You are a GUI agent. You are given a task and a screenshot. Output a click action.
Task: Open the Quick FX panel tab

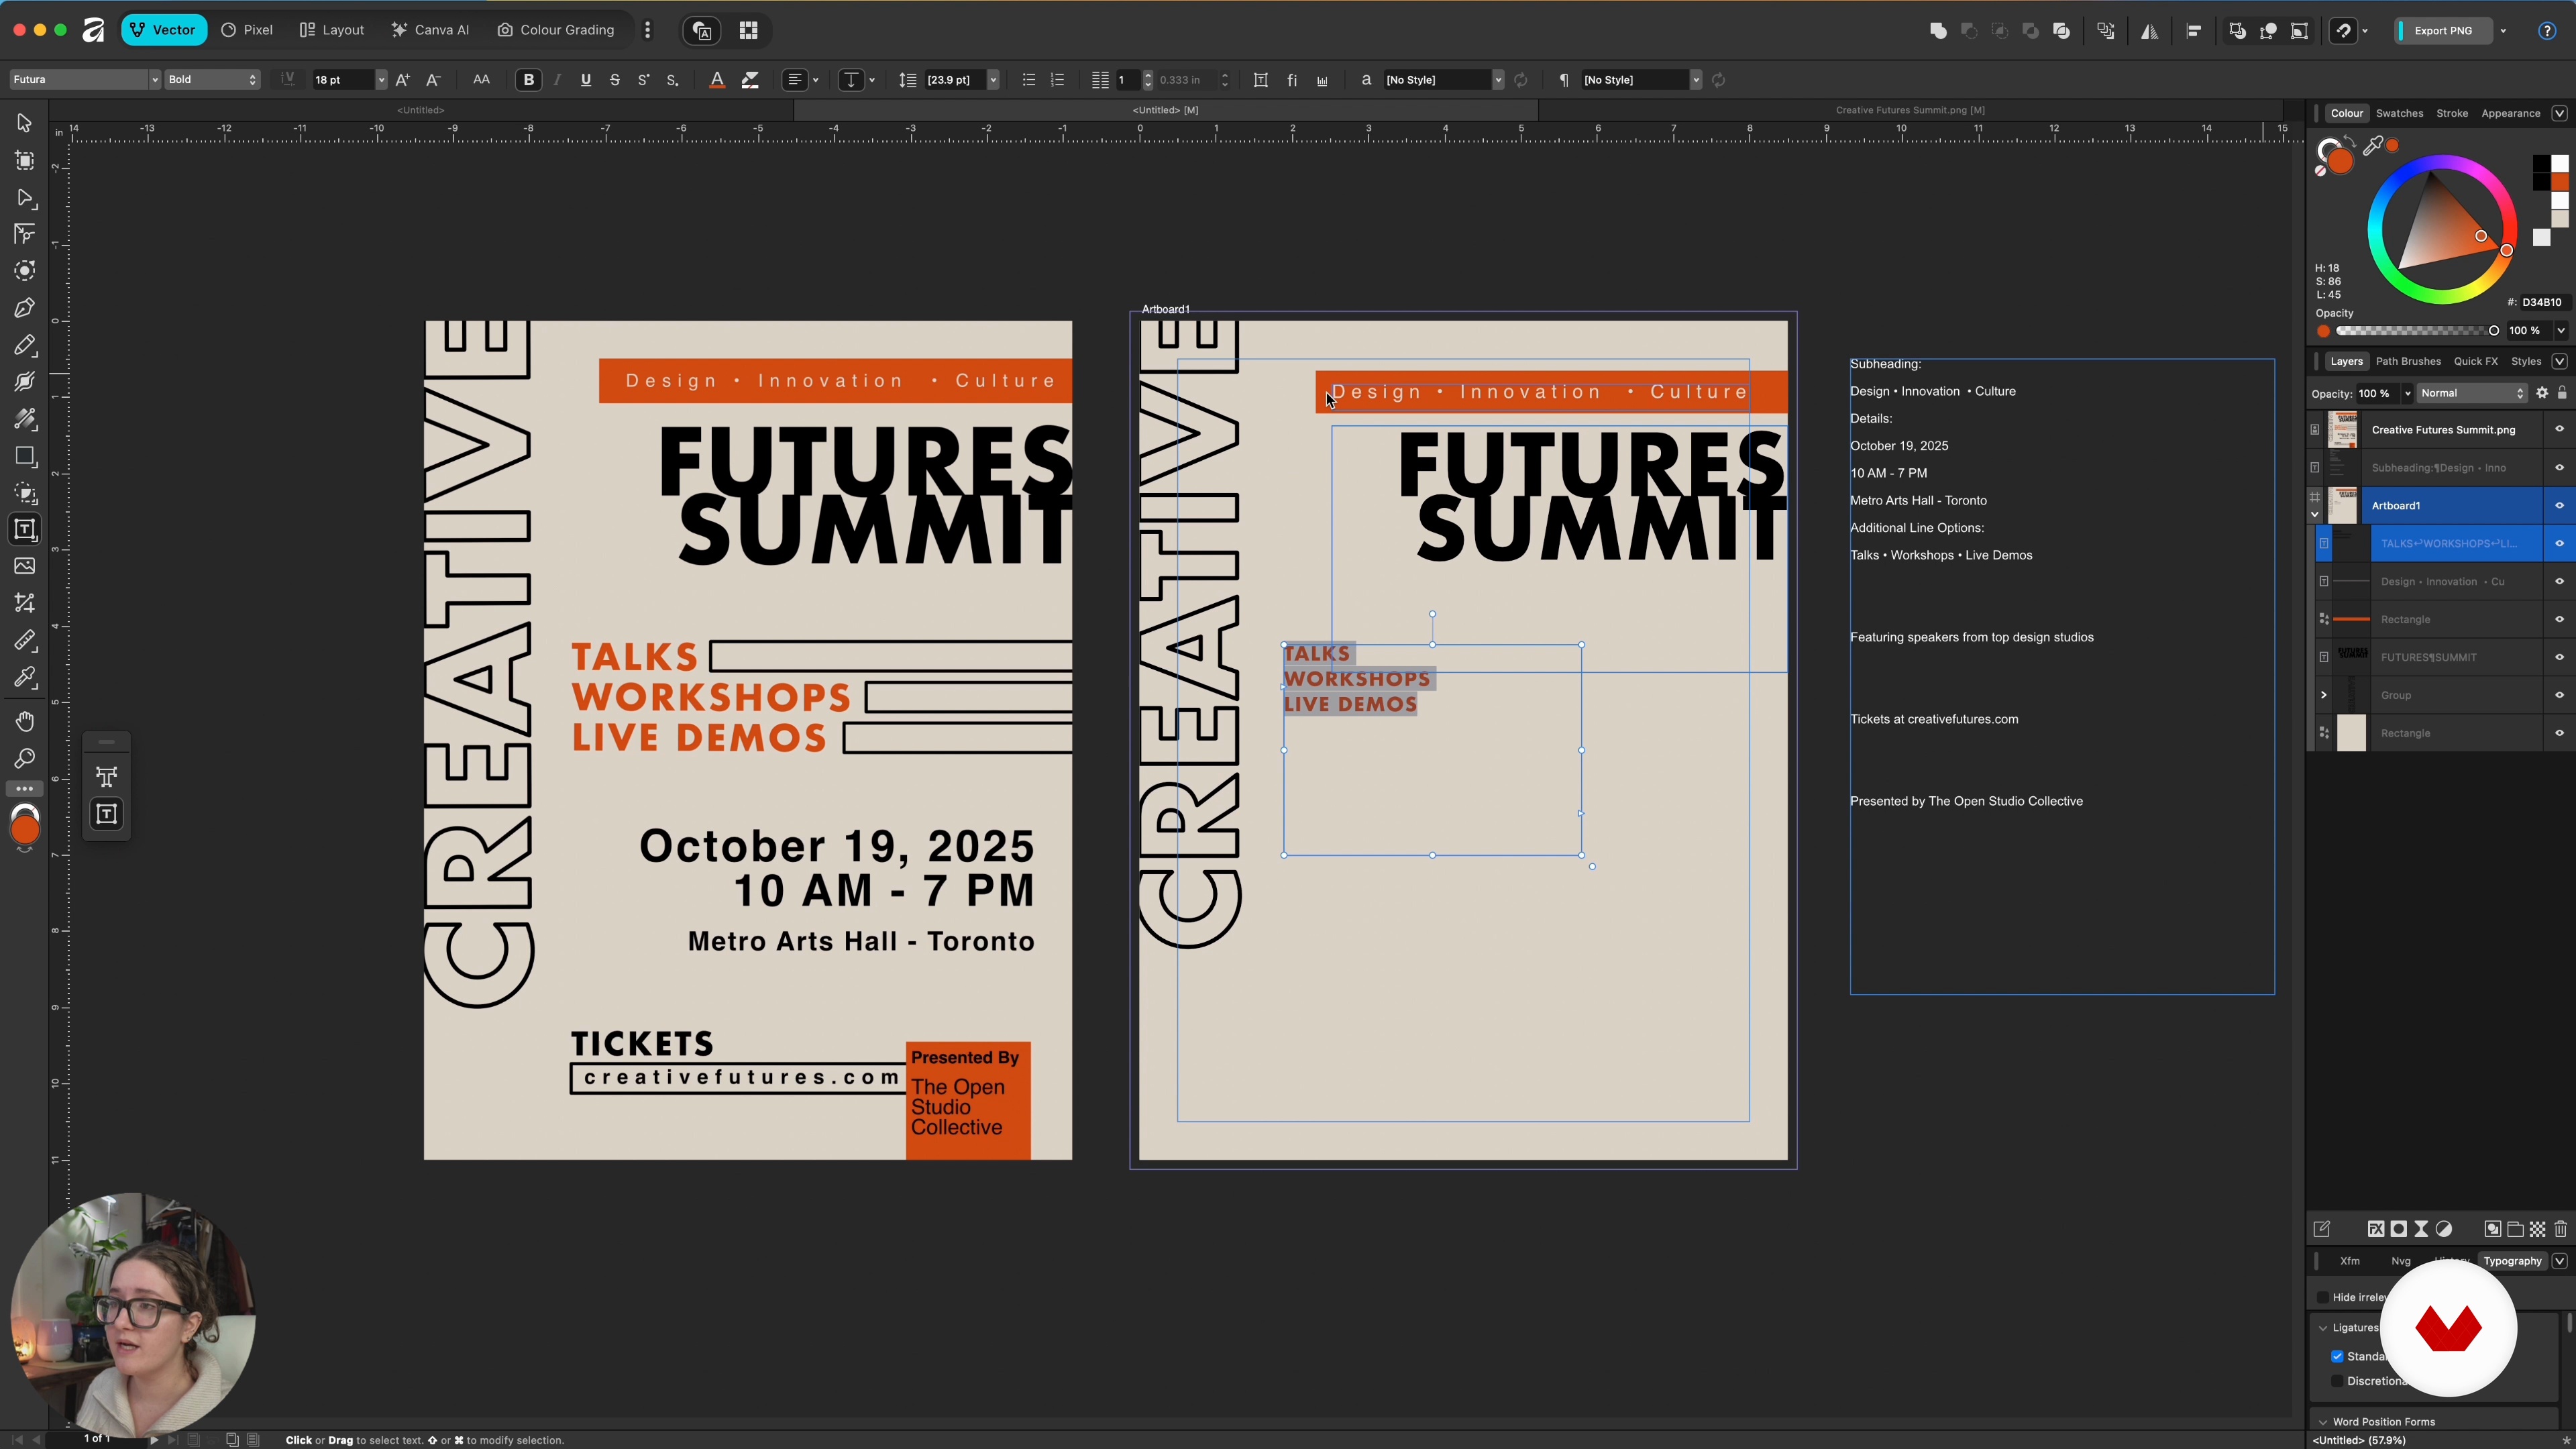click(2475, 361)
